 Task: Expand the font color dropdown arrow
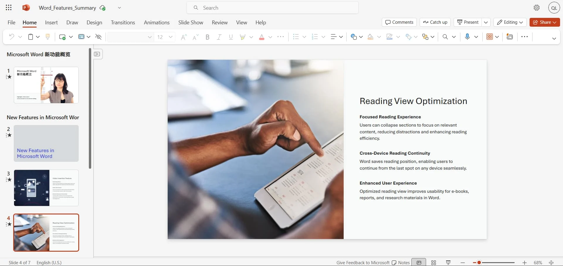point(270,37)
